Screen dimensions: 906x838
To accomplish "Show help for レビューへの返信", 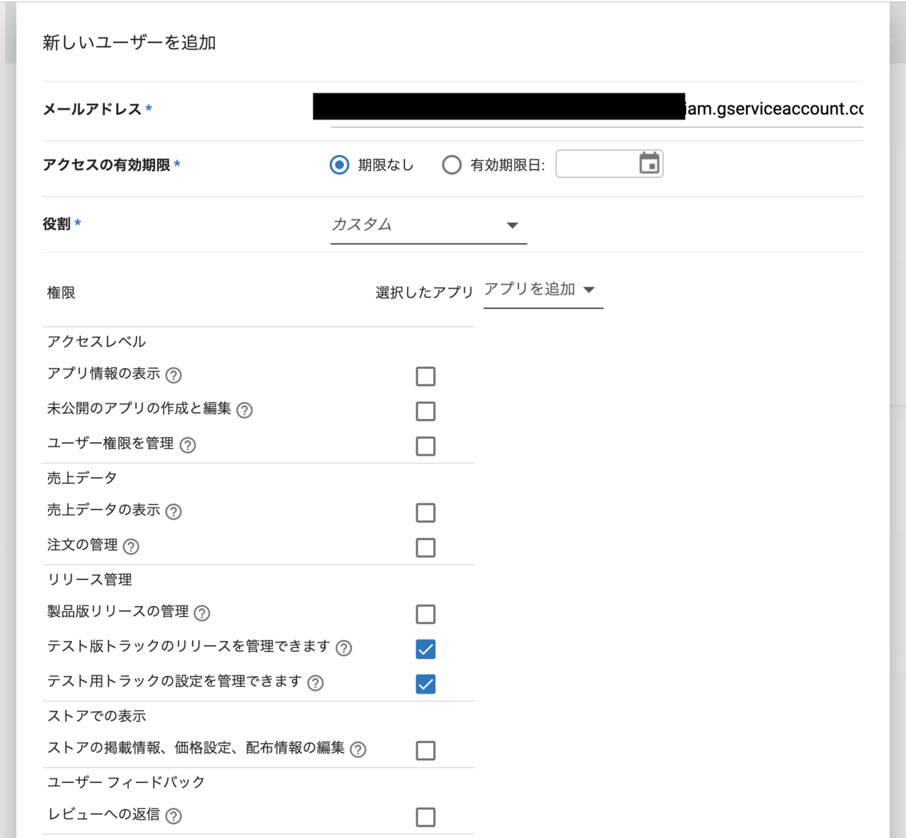I will click(x=173, y=816).
